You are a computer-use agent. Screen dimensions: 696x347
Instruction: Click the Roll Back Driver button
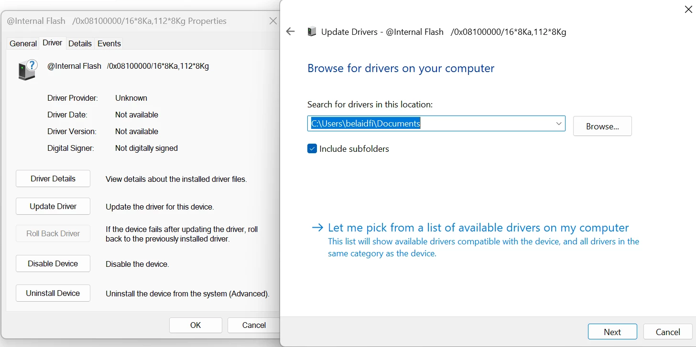click(53, 233)
